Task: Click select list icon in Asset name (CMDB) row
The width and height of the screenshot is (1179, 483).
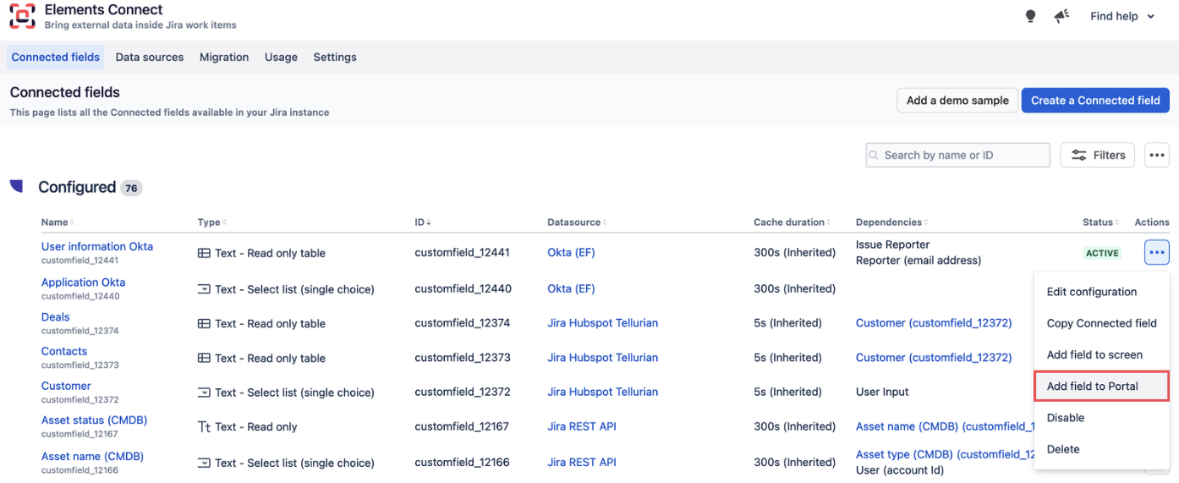Action: pyautogui.click(x=204, y=463)
